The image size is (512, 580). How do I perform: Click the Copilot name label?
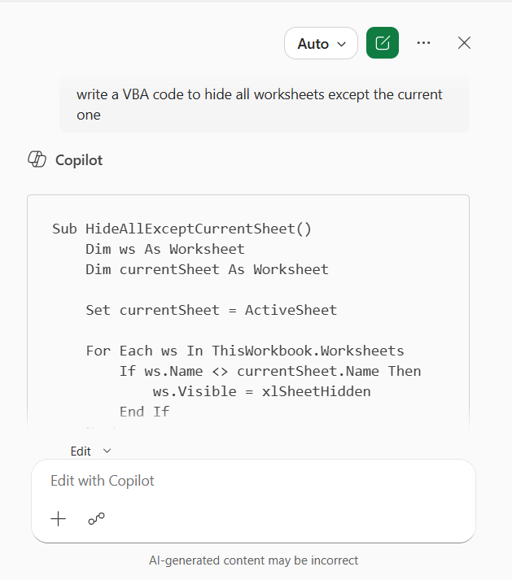[79, 160]
